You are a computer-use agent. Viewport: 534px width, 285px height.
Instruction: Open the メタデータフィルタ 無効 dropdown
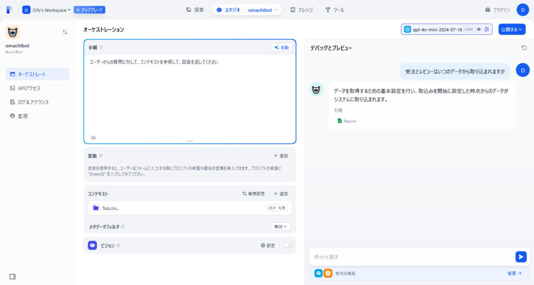[x=281, y=227]
